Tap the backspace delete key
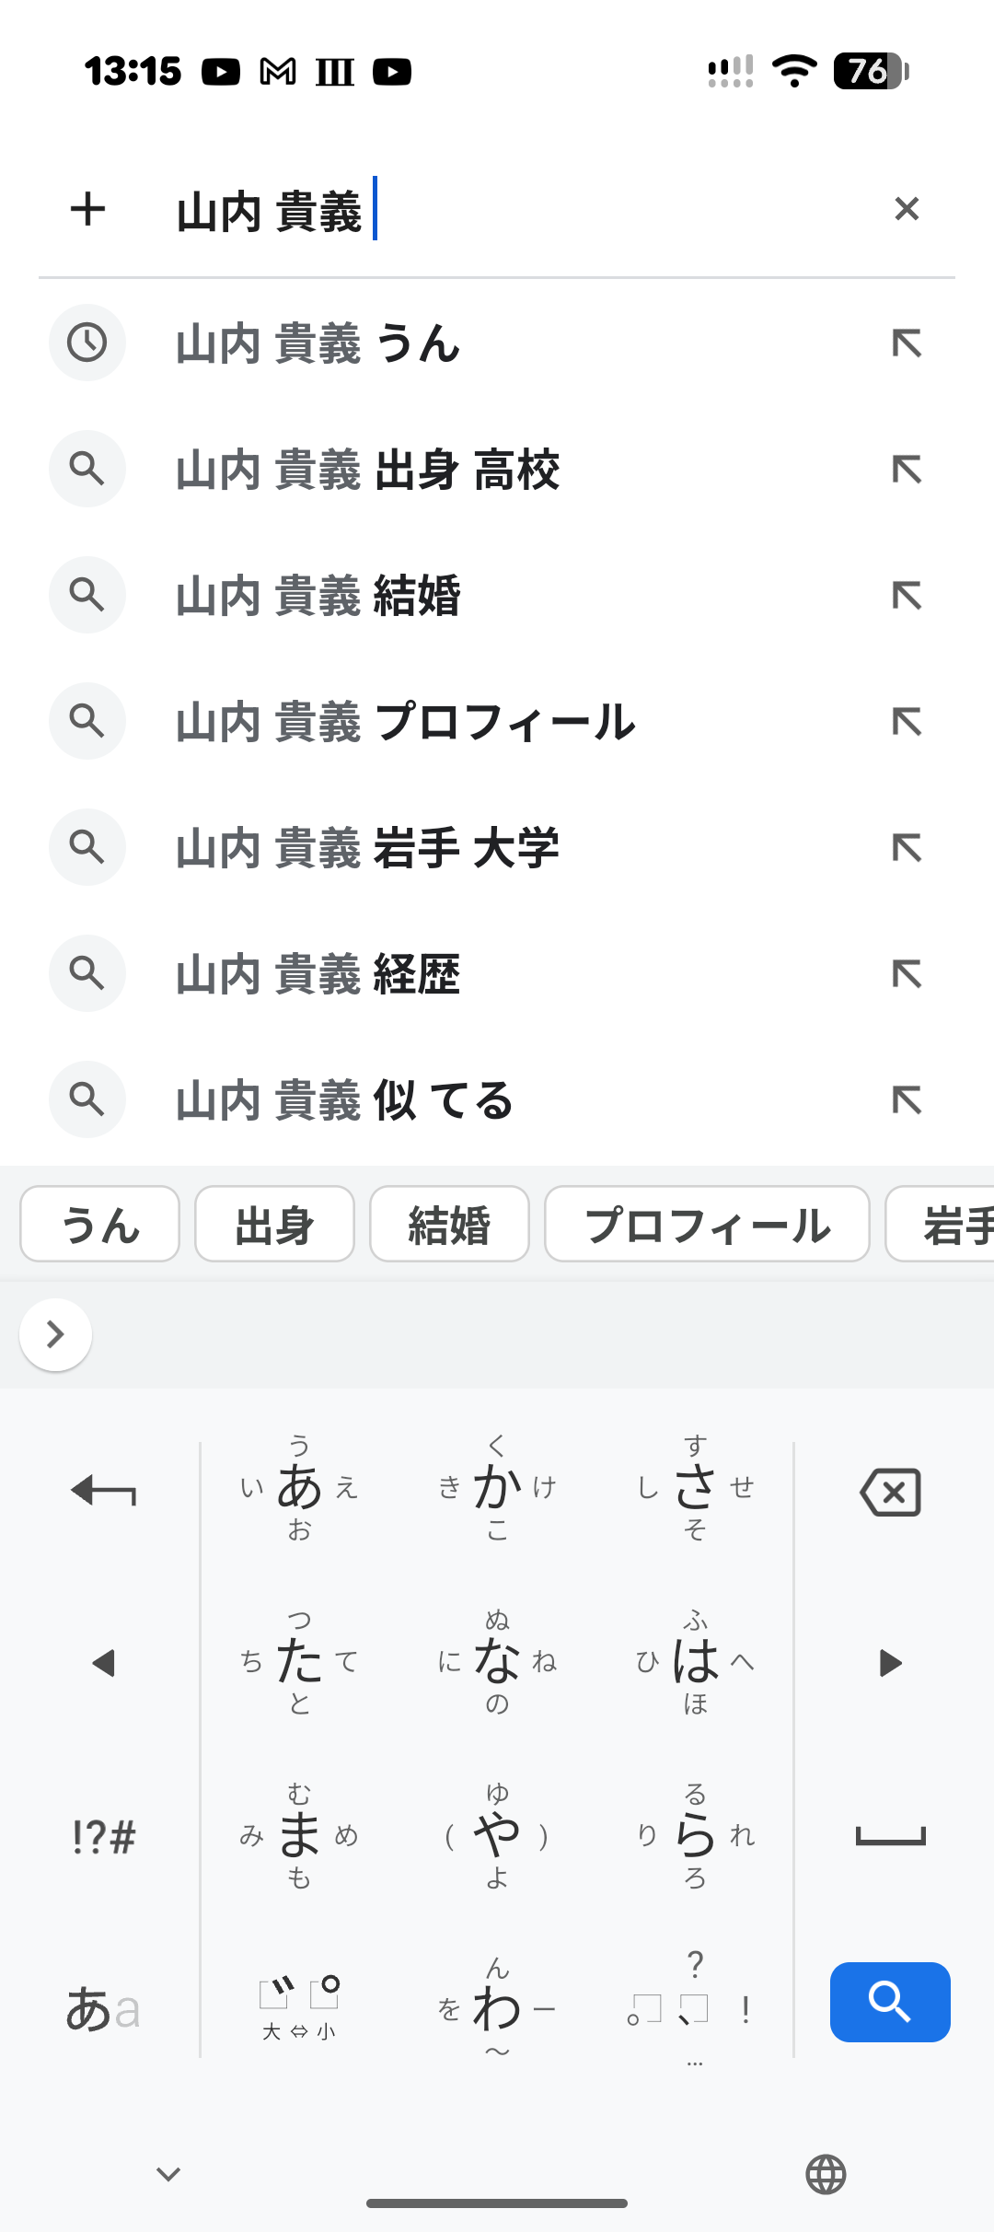The height and width of the screenshot is (2232, 994). 890,1492
